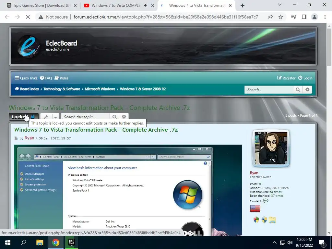Image resolution: width=332 pixels, height=249 pixels.
Task: Click the blue-yellow shield badge
Action: click(x=264, y=220)
